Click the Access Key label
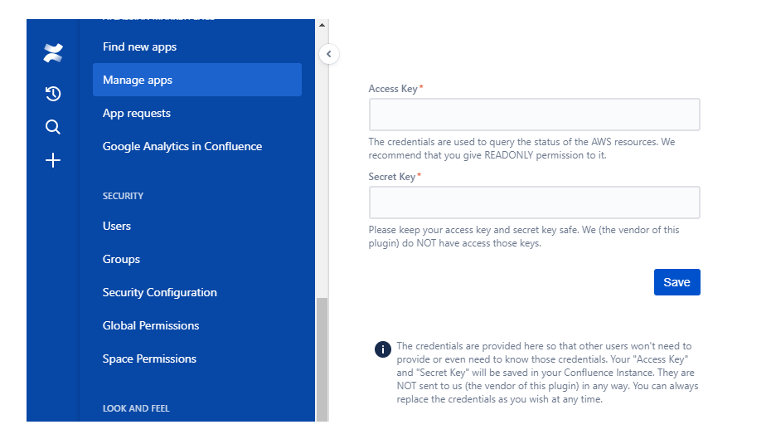Image resolution: width=771 pixels, height=444 pixels. coord(393,89)
